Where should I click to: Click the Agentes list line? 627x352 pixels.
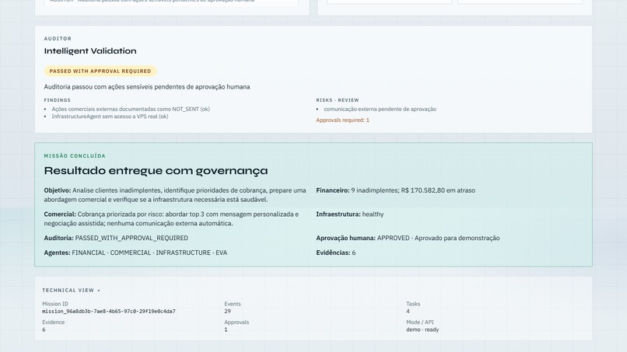coord(135,253)
